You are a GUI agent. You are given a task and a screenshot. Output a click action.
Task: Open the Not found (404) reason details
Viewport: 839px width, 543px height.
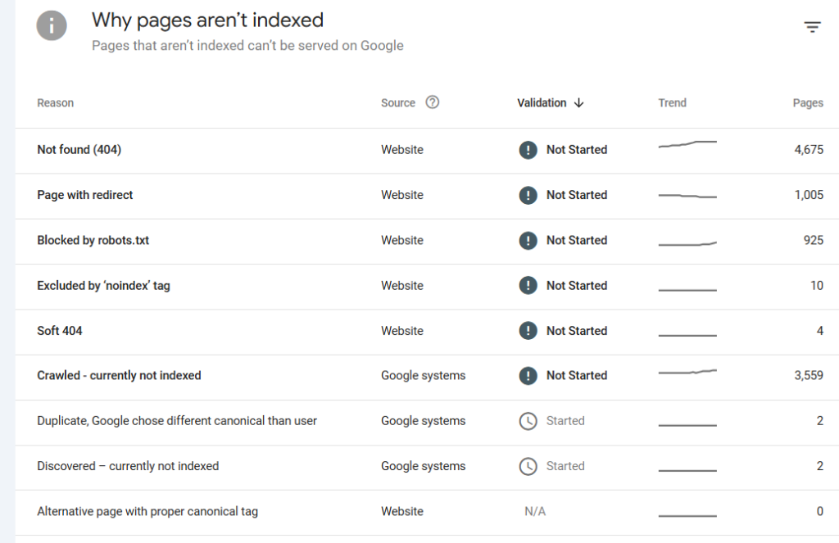click(x=79, y=150)
